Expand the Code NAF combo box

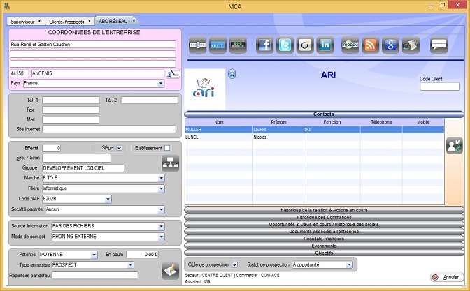[x=108, y=199]
